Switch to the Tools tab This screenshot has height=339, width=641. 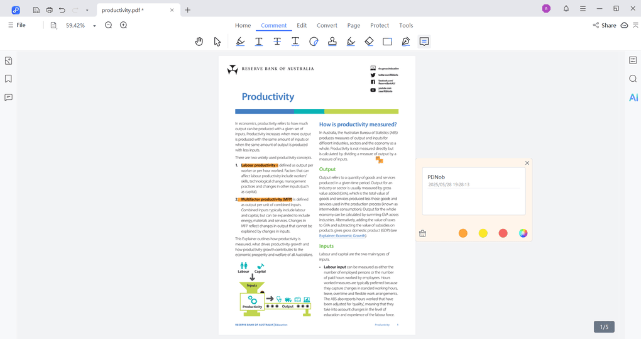point(406,25)
